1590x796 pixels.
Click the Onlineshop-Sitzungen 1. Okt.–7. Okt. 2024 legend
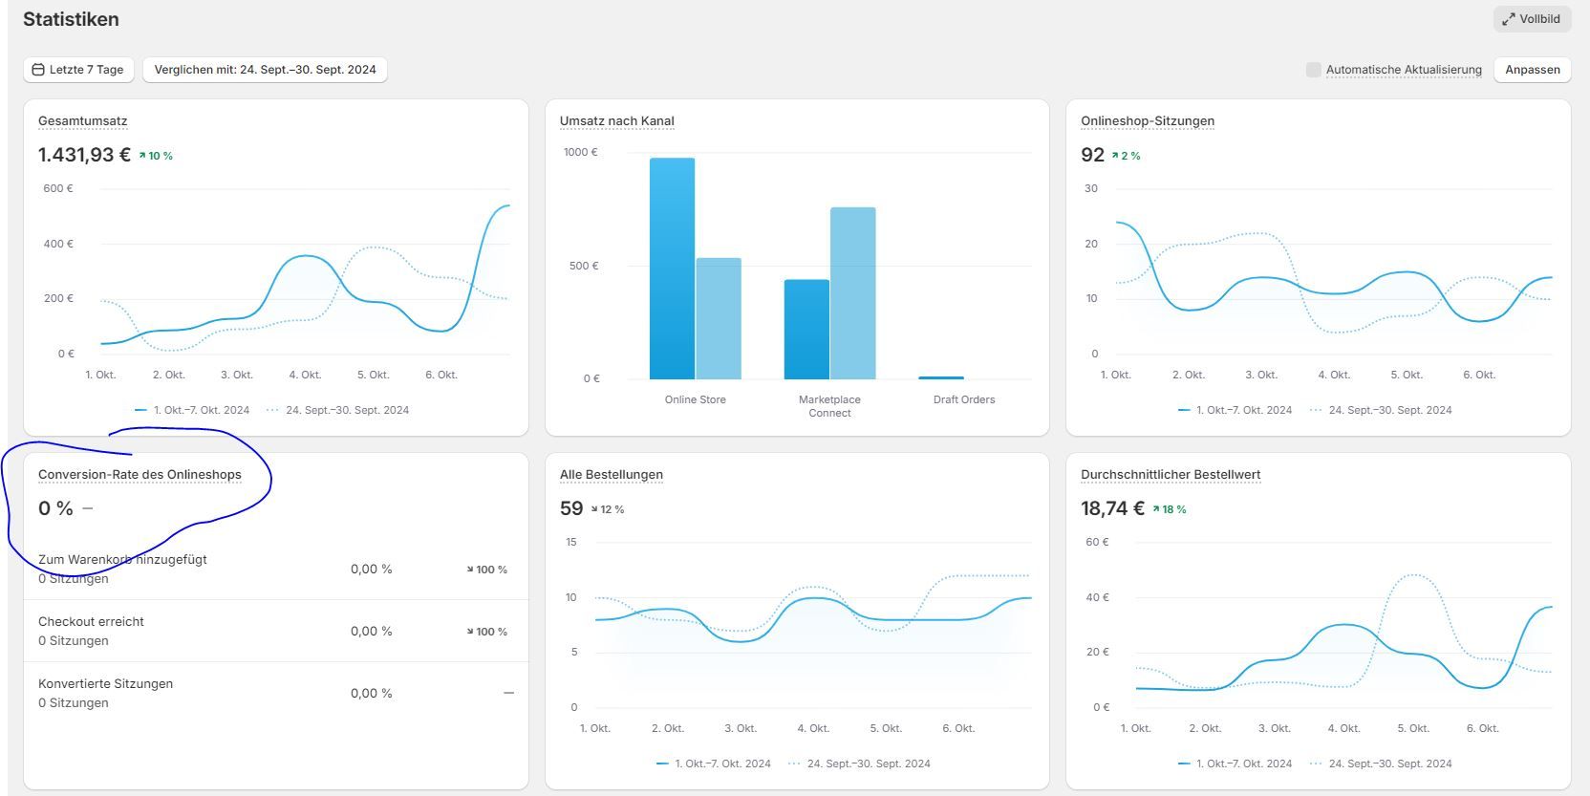pos(1235,410)
